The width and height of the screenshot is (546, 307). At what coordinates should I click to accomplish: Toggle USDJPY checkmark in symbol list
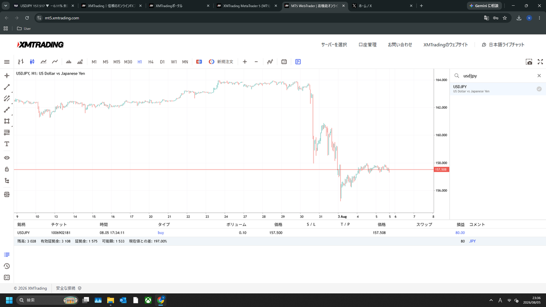coord(539,89)
